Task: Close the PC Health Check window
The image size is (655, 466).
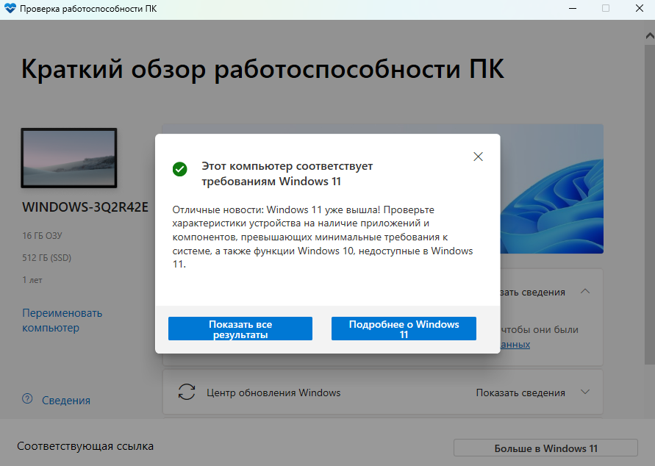Action: pos(639,8)
